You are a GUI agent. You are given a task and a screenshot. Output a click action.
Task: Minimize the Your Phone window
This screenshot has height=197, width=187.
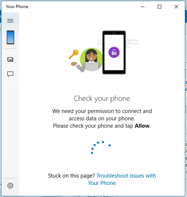[143, 7]
